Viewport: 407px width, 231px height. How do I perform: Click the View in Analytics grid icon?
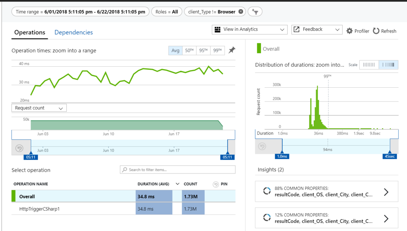tap(217, 29)
